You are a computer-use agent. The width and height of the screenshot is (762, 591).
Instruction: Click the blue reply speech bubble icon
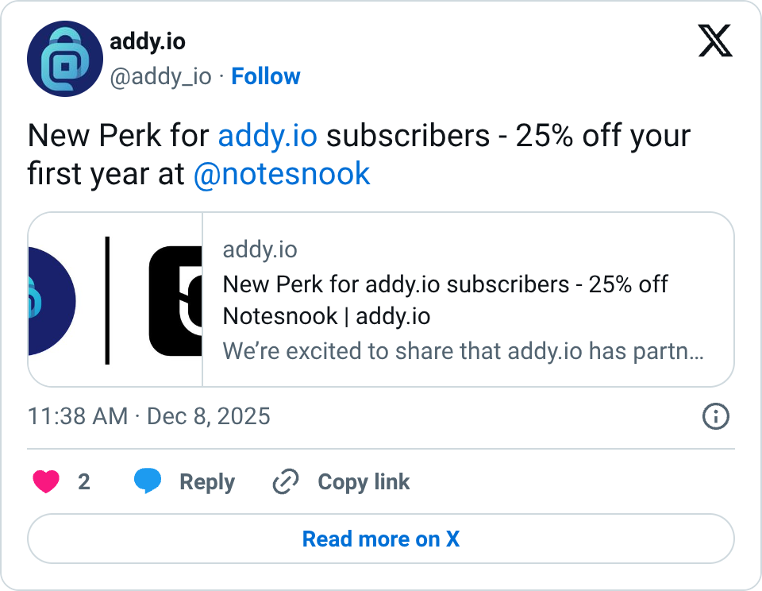(148, 481)
